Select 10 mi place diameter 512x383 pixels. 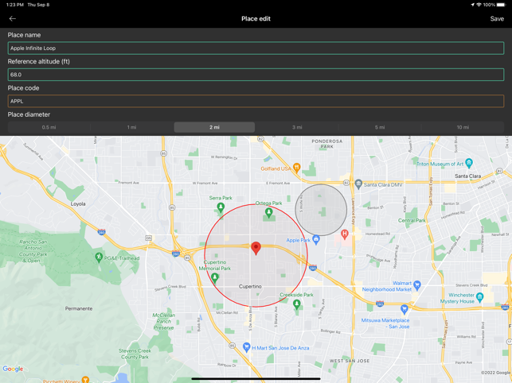463,127
